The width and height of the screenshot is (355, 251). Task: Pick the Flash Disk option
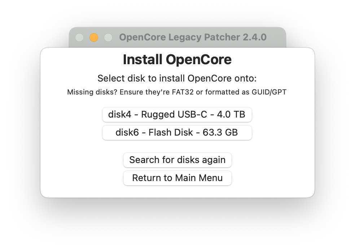pos(177,133)
